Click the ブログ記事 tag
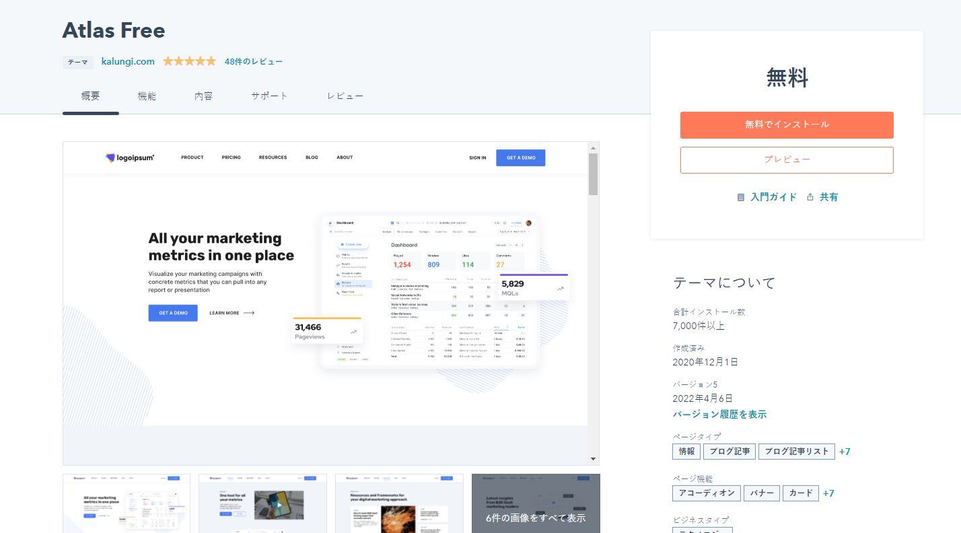 729,452
